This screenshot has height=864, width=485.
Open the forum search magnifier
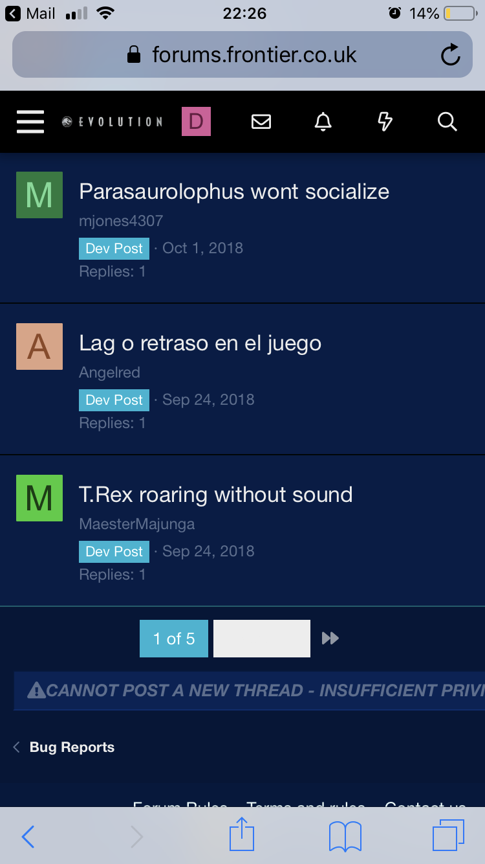447,121
